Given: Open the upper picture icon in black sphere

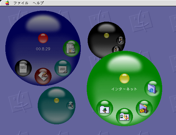Looking at the screenshot, I should click(121, 40).
